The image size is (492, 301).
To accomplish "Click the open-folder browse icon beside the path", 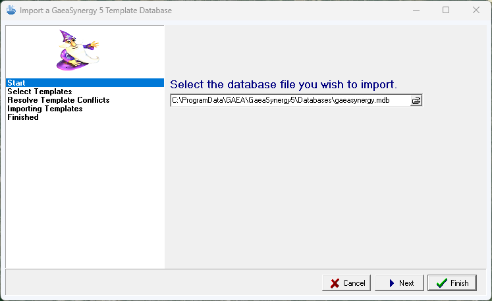I will click(x=416, y=101).
